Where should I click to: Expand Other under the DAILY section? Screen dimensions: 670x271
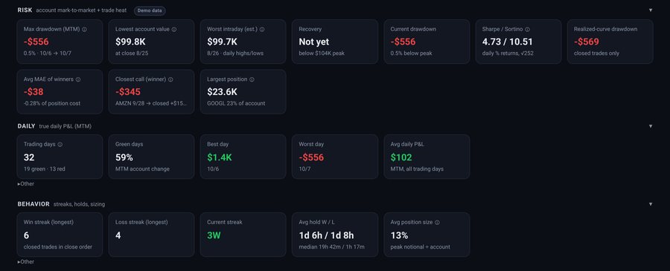click(x=25, y=184)
